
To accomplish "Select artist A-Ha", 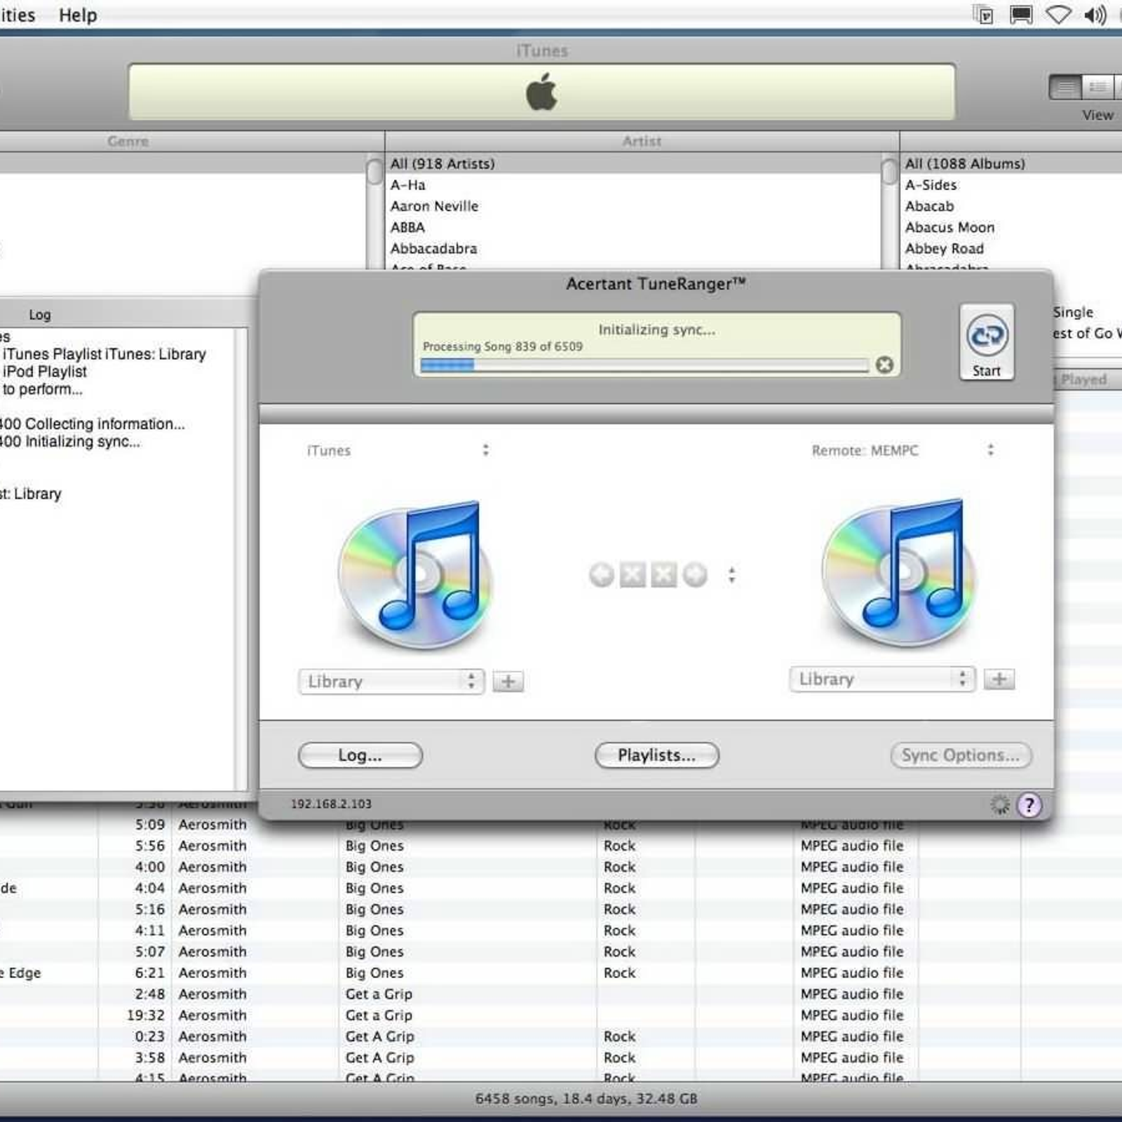I will coord(633,184).
